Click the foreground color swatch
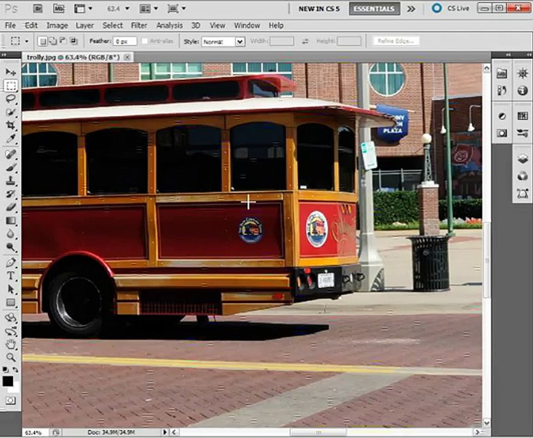Viewport: 533px width, 438px height. coord(8,381)
